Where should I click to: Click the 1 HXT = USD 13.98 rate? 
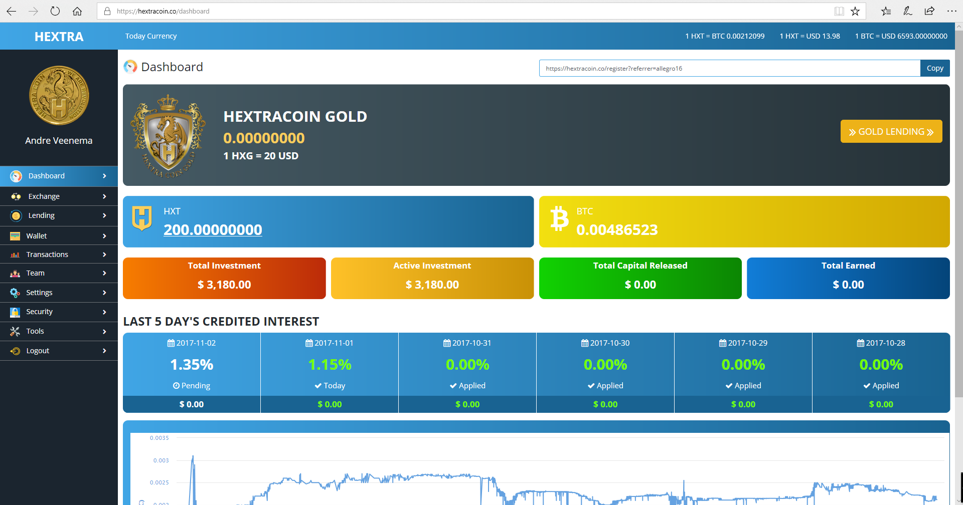click(810, 36)
